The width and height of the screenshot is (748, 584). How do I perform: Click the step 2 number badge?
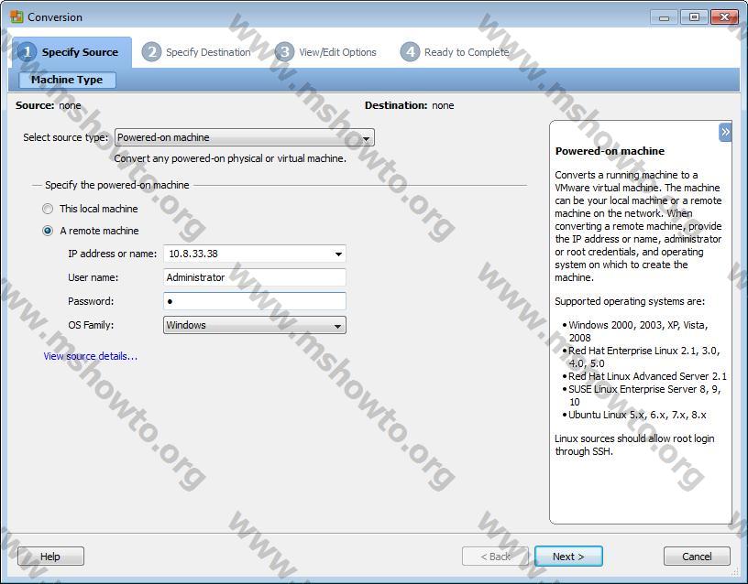[x=151, y=51]
